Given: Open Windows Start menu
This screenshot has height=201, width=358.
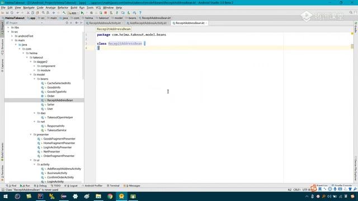Looking at the screenshot, I should [x=6, y=196].
